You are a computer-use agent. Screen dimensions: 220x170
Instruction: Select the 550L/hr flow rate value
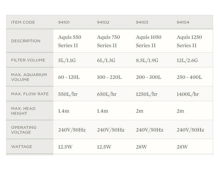tap(68, 94)
